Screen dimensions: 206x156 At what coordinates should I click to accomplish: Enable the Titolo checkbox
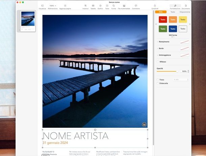click(x=158, y=80)
